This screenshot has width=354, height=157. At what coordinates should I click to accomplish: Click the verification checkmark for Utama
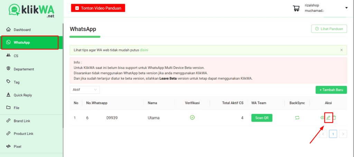(192, 117)
